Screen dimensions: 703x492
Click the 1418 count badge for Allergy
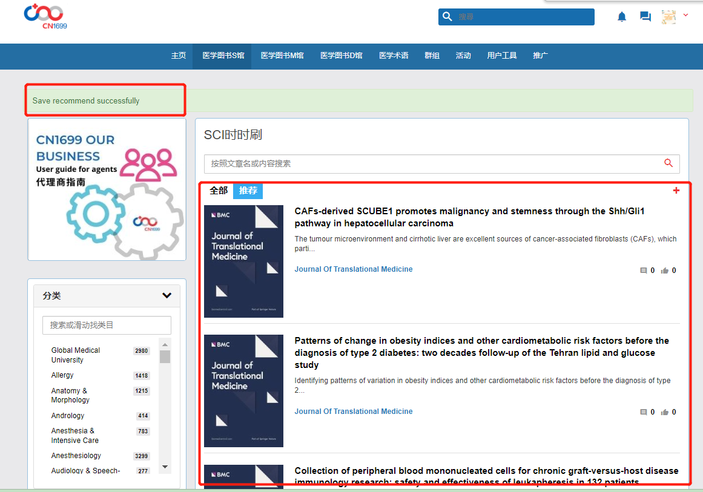click(x=141, y=375)
